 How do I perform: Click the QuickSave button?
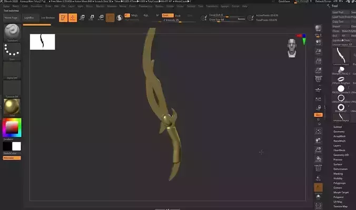click(x=284, y=2)
